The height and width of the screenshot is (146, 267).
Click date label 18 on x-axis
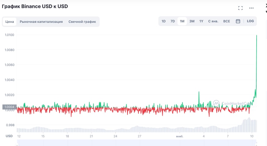coord(67,136)
